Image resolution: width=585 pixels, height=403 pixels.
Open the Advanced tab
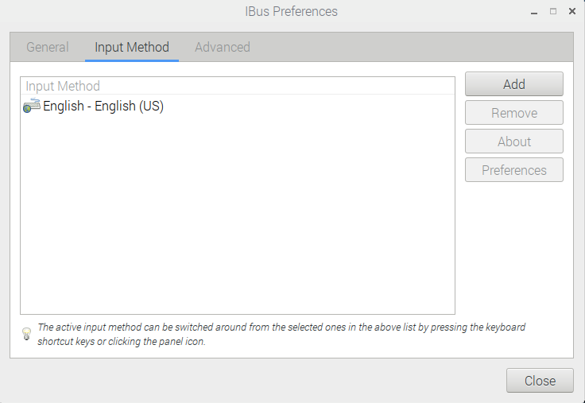[x=223, y=47]
